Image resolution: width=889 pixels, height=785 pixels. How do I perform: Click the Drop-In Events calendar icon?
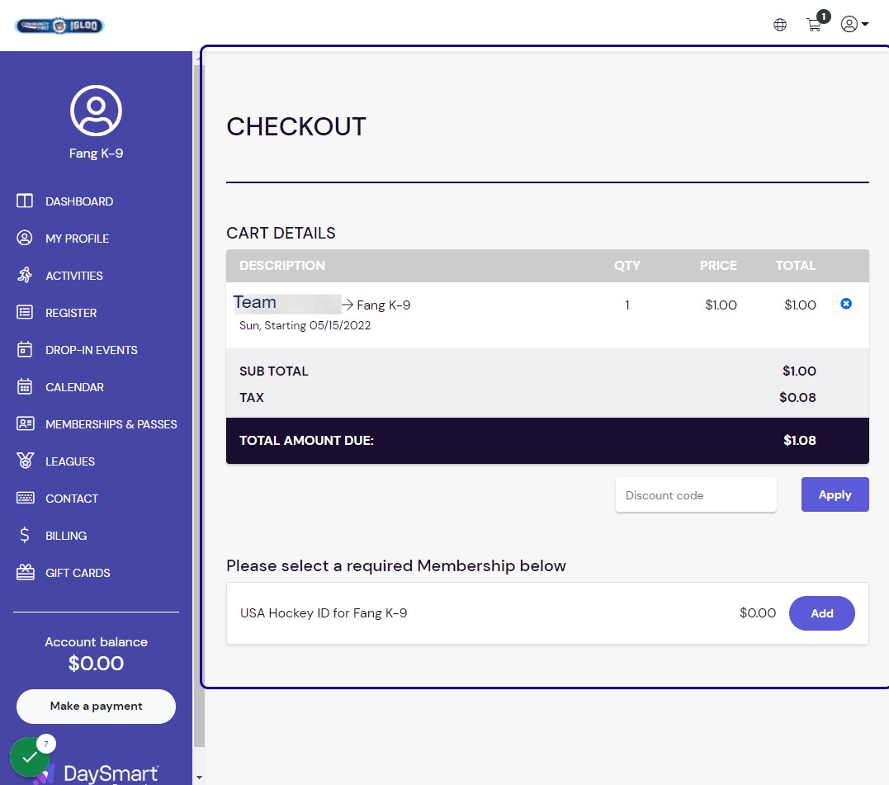point(25,350)
